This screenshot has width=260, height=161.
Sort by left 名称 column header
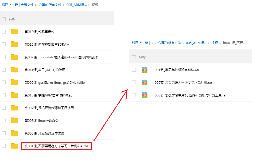[12, 19]
